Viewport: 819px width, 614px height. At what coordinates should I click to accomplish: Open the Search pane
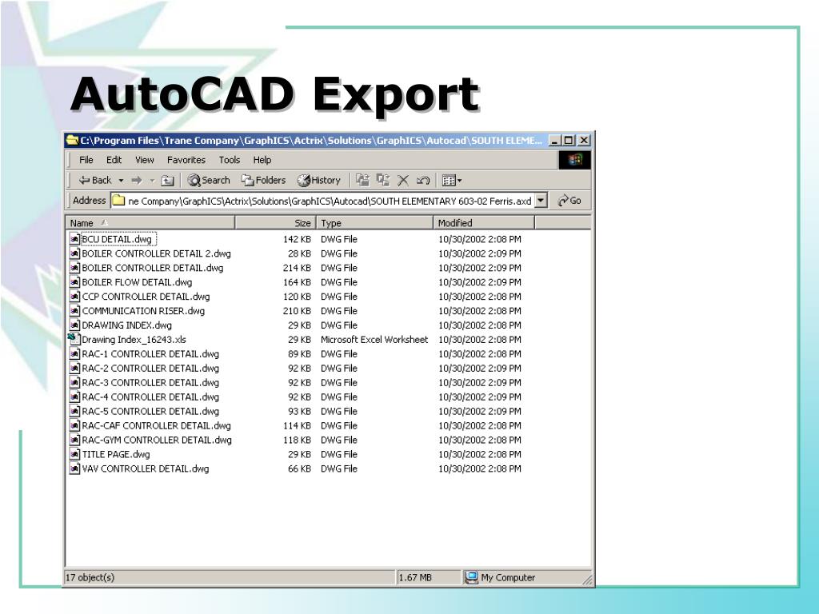coord(209,180)
